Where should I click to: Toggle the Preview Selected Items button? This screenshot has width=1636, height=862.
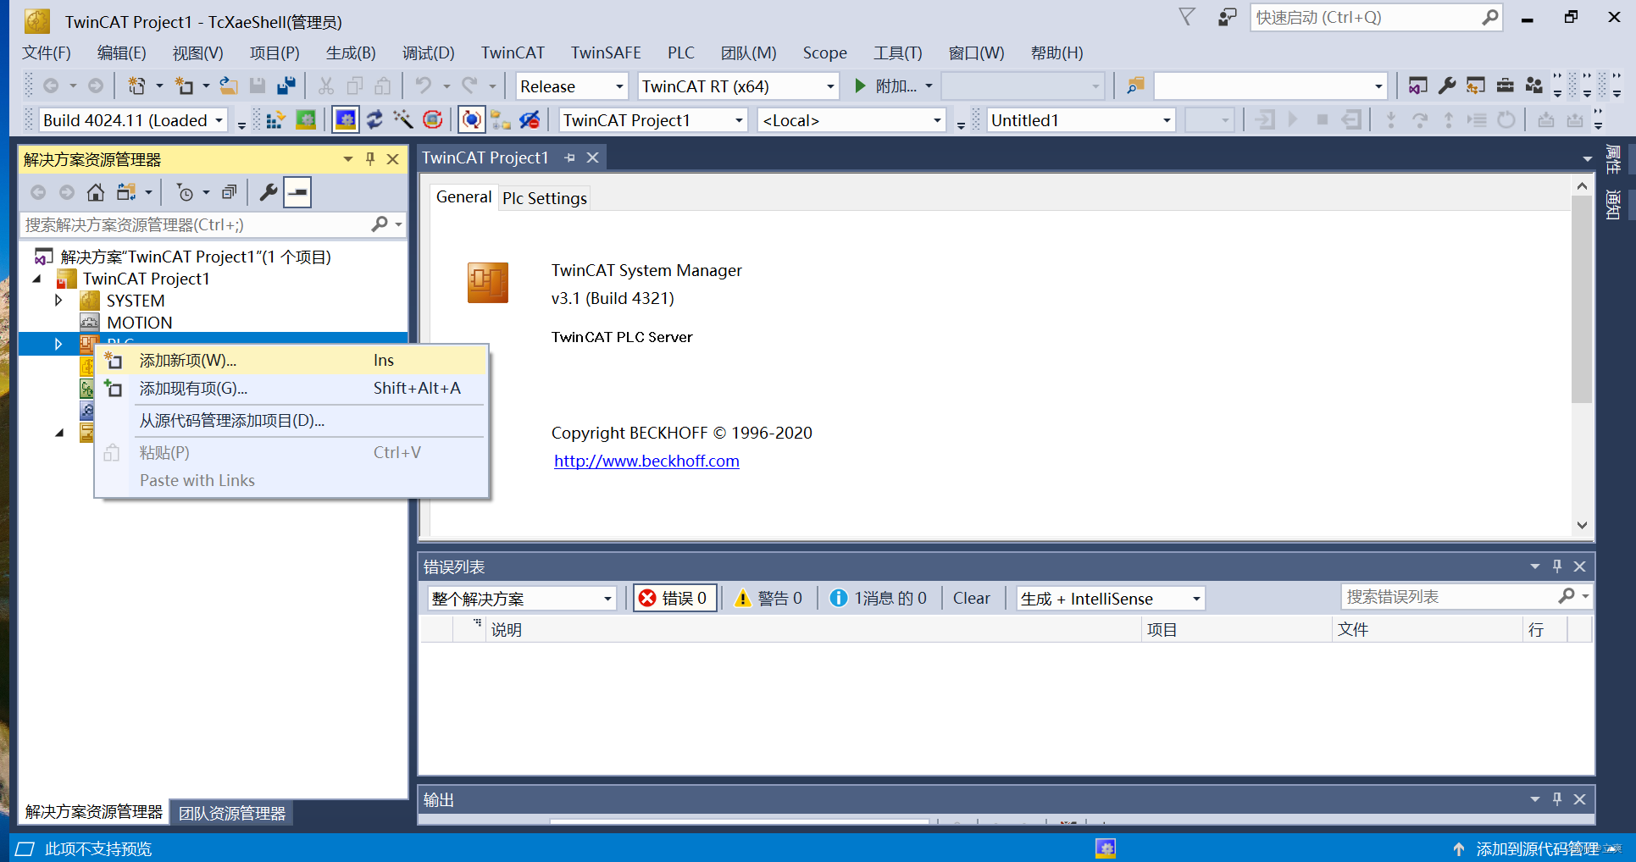point(297,192)
